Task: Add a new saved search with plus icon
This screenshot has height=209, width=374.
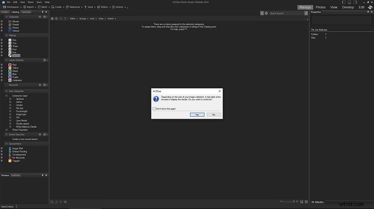Action: (x=40, y=135)
